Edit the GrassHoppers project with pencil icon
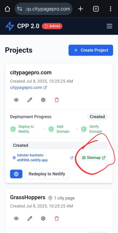Image resolution: width=118 pixels, height=233 pixels. (30, 218)
